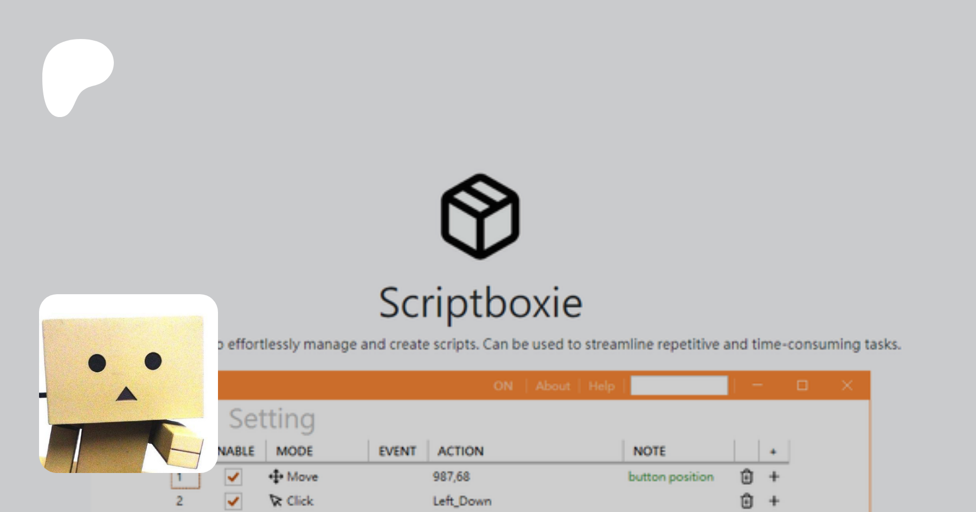
Task: Open the cardboard robot avatar thumbnail
Action: [x=129, y=384]
